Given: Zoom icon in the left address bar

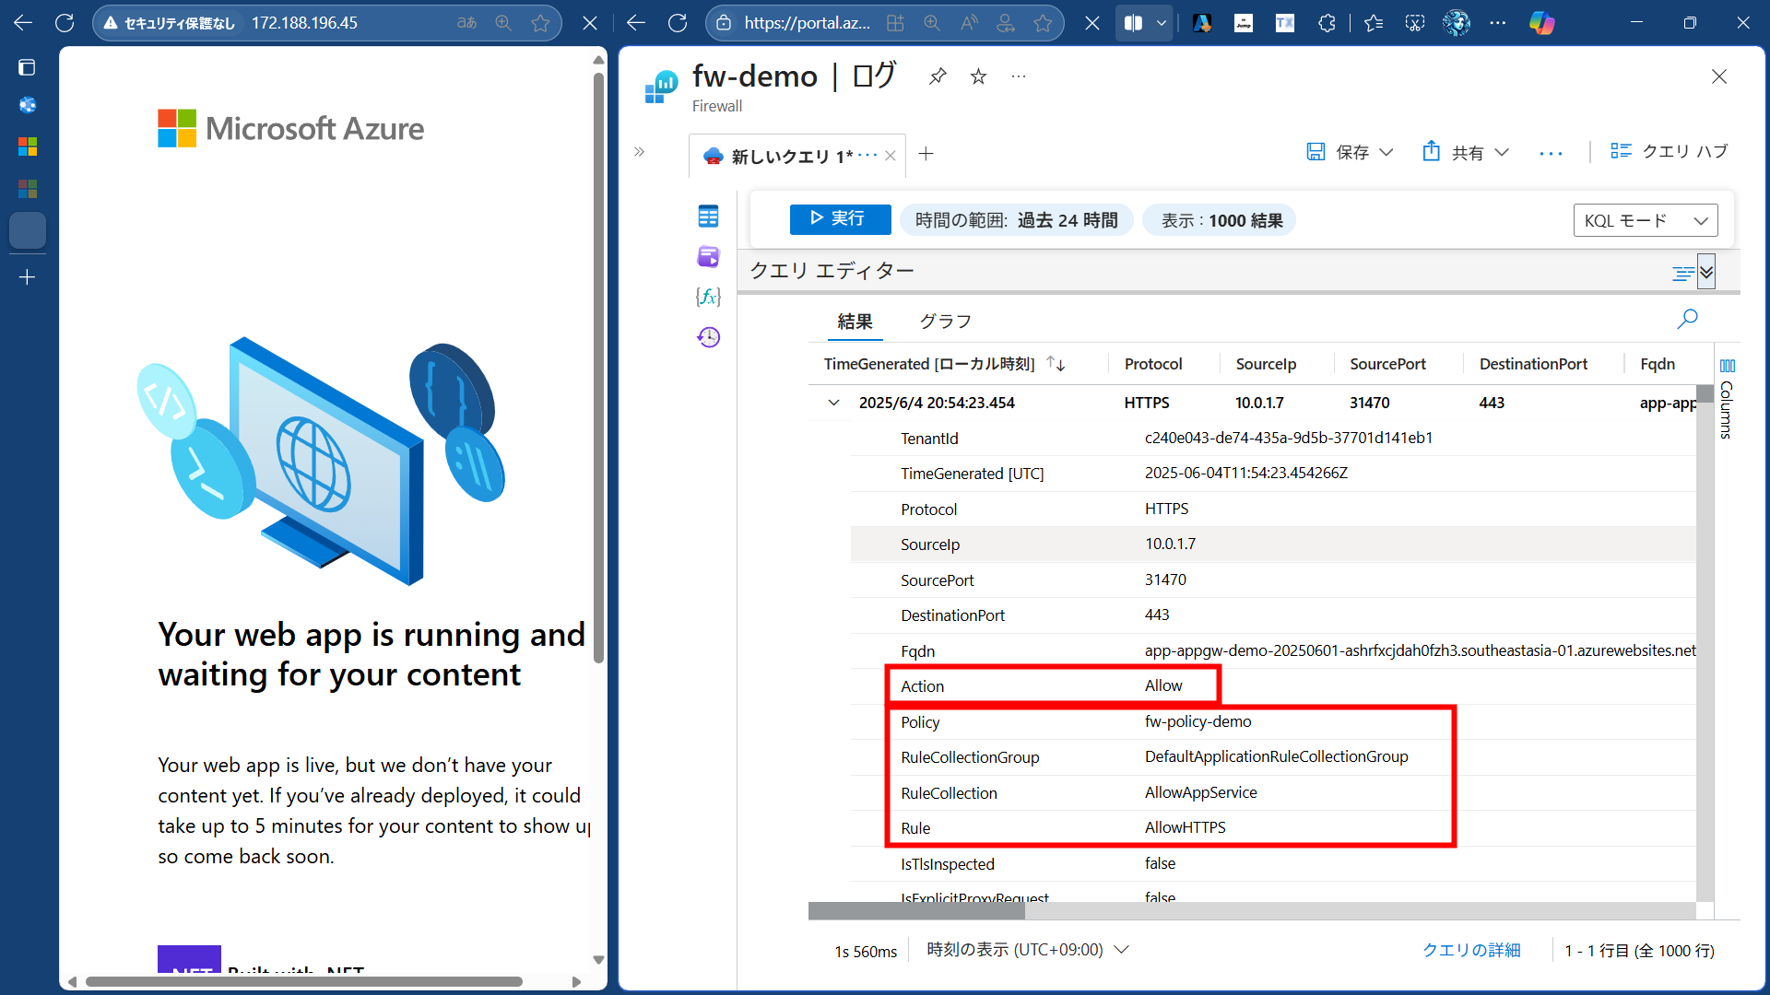Looking at the screenshot, I should (x=503, y=23).
